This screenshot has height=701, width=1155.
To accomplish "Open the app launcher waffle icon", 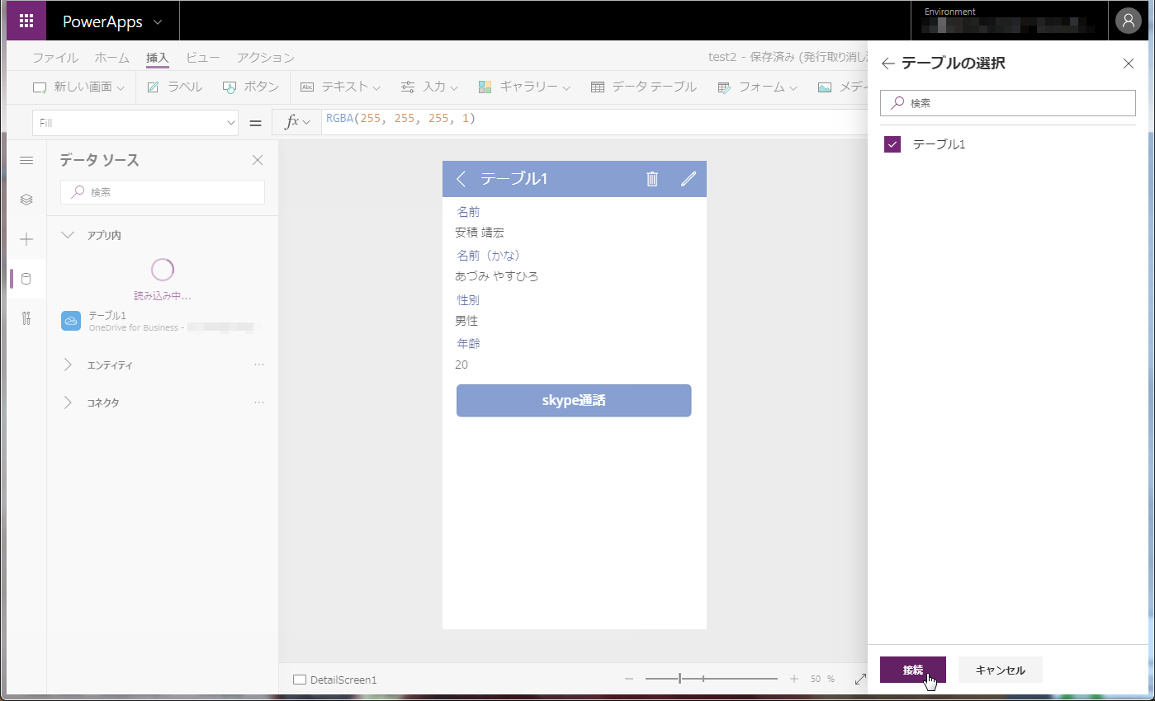I will (26, 21).
